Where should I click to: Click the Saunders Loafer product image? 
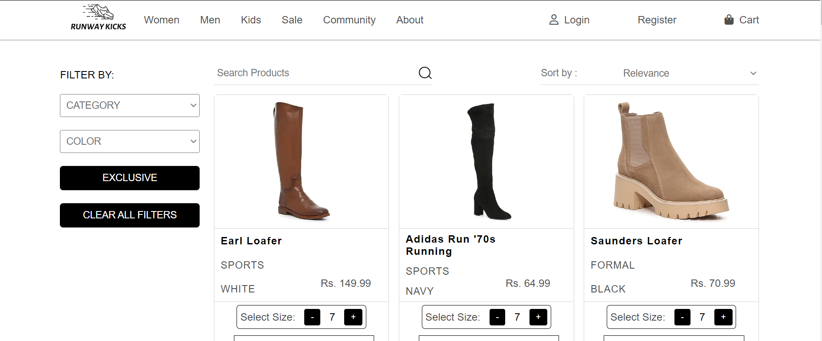pyautogui.click(x=671, y=162)
